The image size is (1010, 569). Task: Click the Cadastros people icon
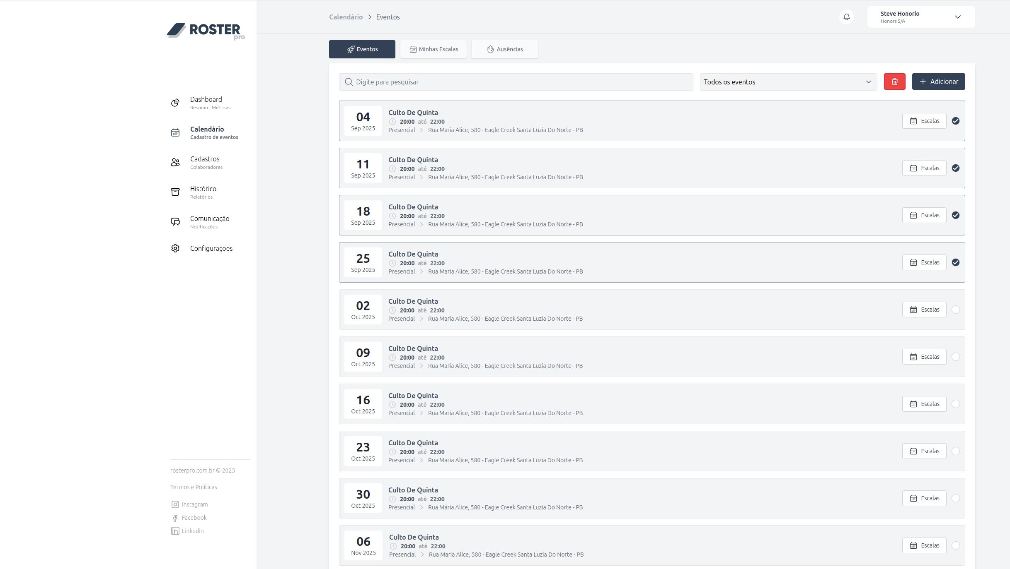coord(175,162)
